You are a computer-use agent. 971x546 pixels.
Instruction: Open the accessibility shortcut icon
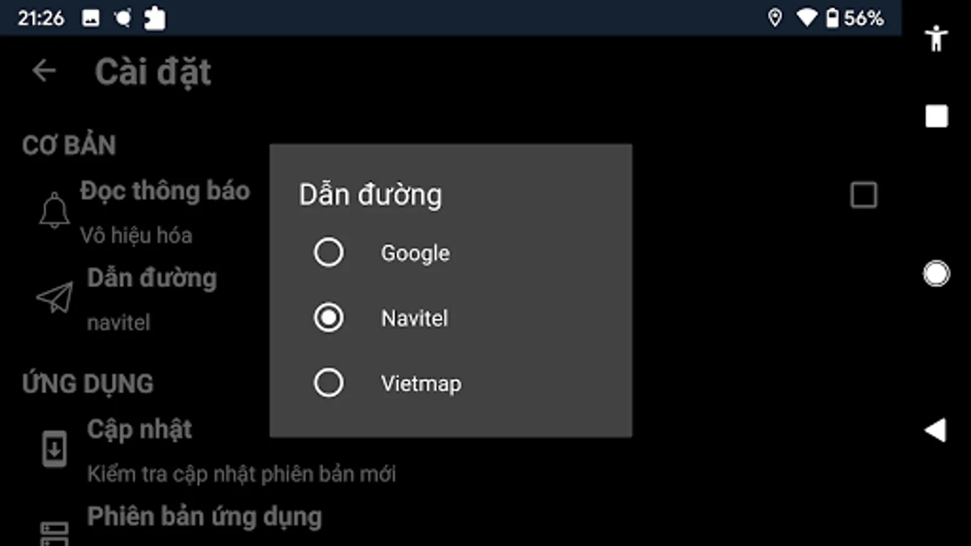936,38
